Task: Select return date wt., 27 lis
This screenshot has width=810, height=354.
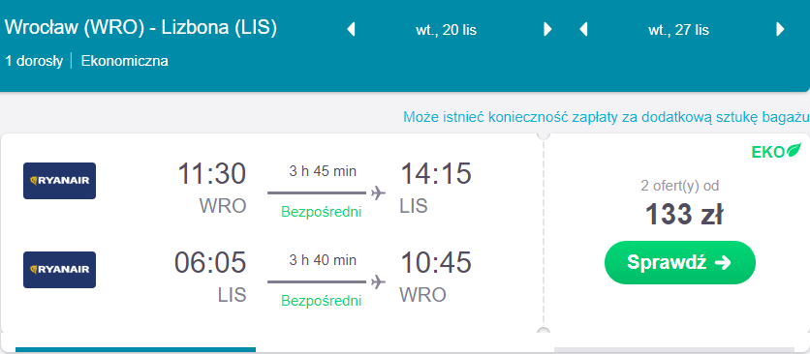Action: click(678, 30)
